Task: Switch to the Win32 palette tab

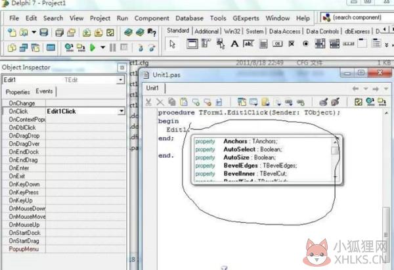Action: pos(232,31)
